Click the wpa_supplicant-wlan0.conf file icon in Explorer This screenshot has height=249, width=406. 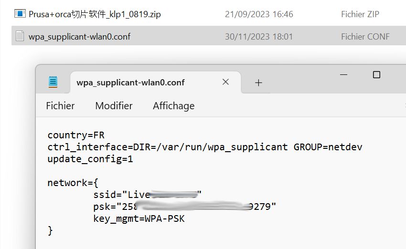[20, 36]
